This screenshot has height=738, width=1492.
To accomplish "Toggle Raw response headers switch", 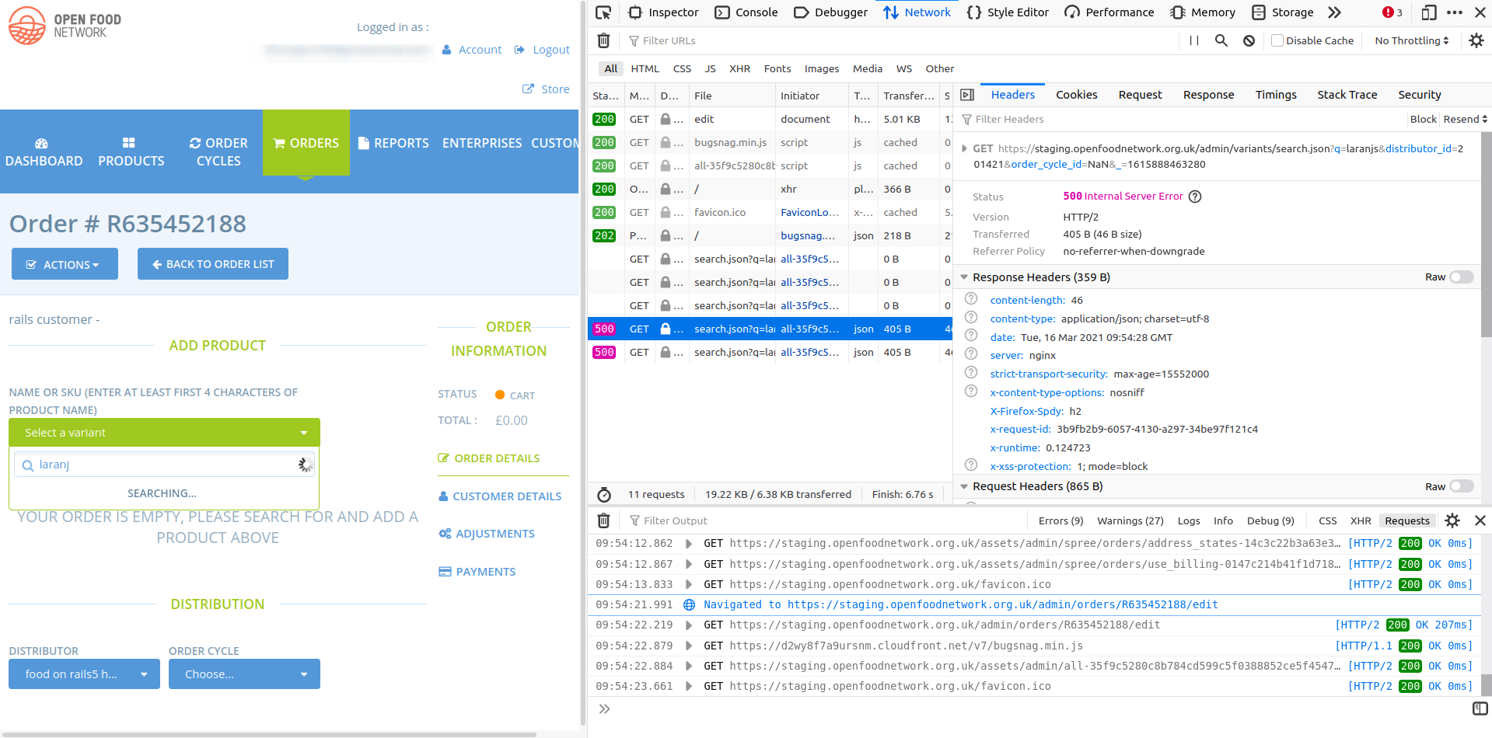I will click(1462, 277).
